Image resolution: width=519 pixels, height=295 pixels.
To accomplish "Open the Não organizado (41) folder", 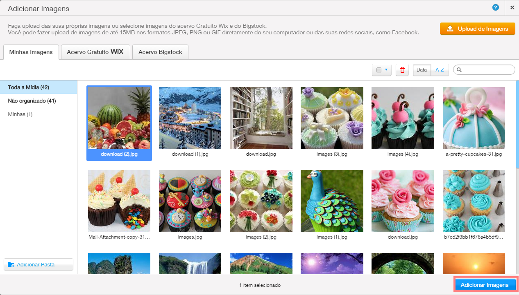I will (39, 101).
